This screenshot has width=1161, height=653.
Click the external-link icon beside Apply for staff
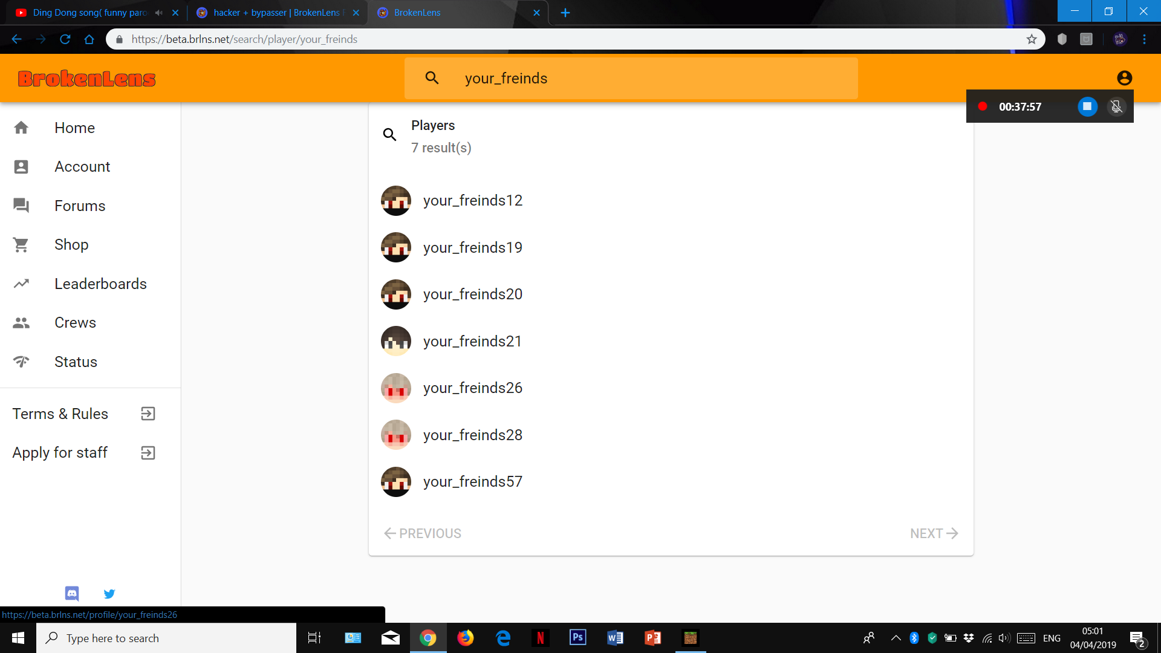tap(148, 453)
